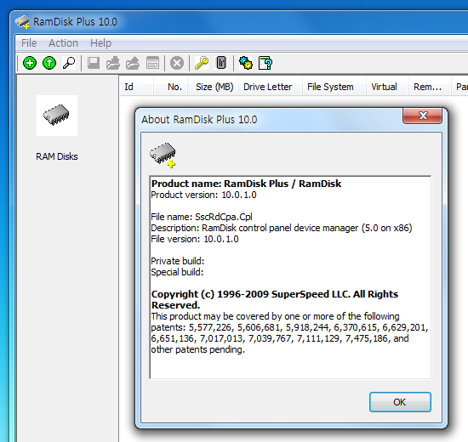This screenshot has height=442, width=468.
Task: Click the Copyright 1996-2009 SuperSpeed LLC text
Action: click(275, 299)
